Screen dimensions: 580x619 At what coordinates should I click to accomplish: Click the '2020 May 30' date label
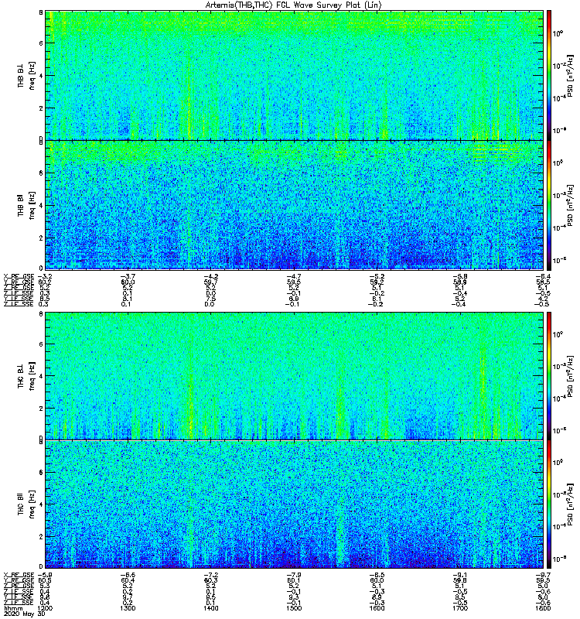coord(25,614)
